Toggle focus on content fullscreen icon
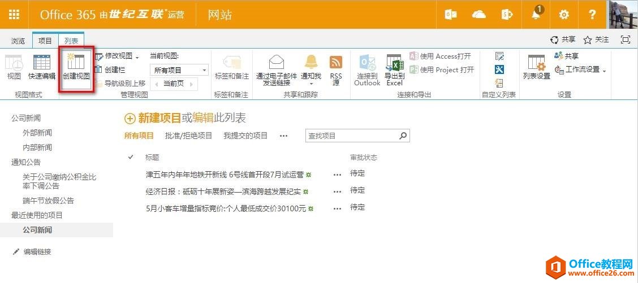The image size is (638, 283). coord(625,40)
